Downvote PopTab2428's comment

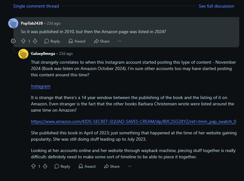(x=35, y=41)
